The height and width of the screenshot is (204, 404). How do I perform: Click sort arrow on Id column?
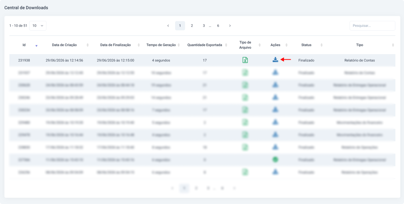36,46
